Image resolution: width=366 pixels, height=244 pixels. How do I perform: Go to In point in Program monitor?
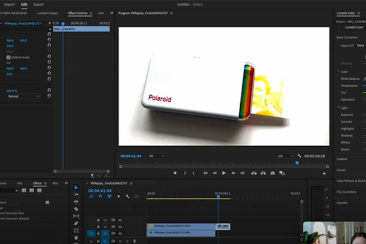[206, 173]
